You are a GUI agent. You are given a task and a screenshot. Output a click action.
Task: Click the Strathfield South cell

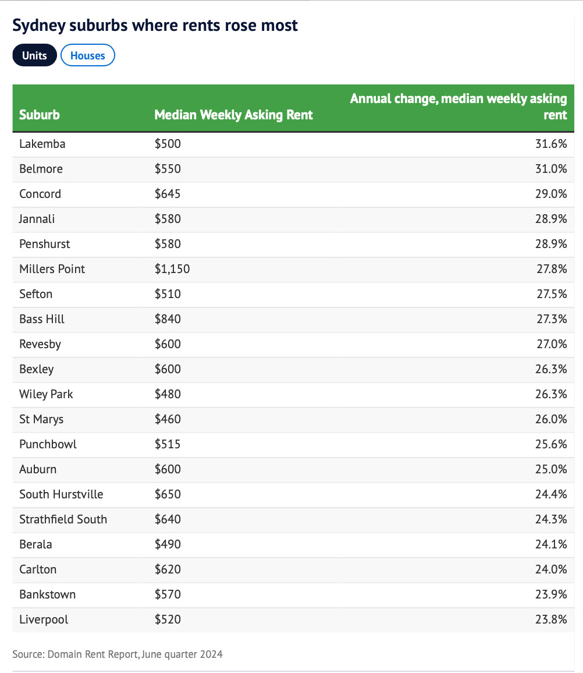click(63, 519)
